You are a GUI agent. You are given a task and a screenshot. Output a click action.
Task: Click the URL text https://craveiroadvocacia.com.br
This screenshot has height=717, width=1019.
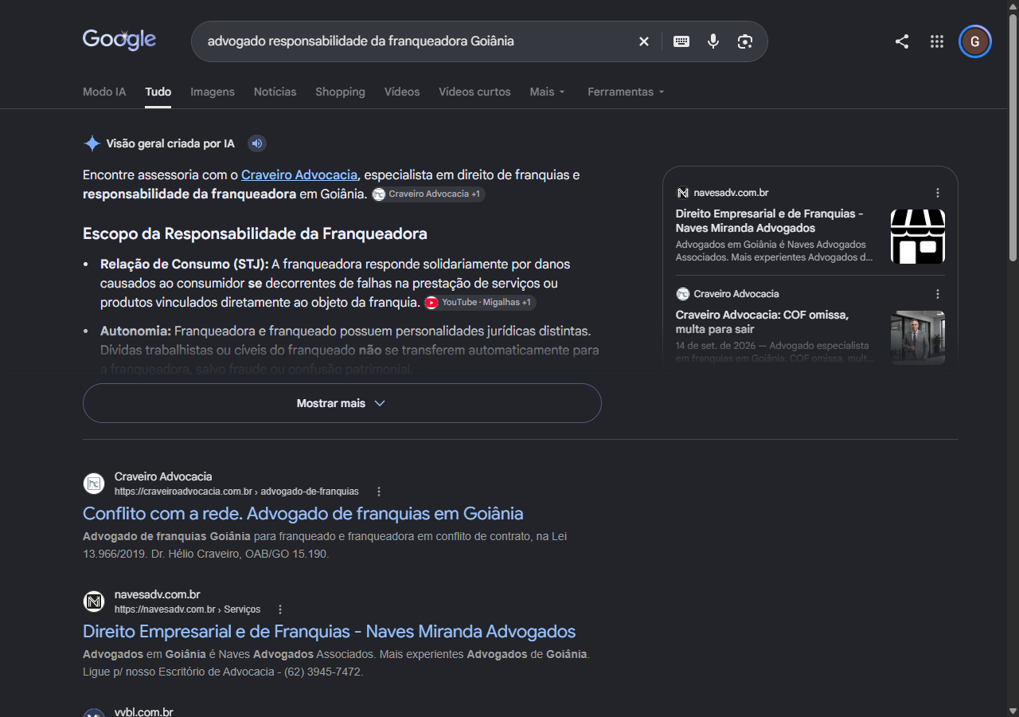(183, 492)
